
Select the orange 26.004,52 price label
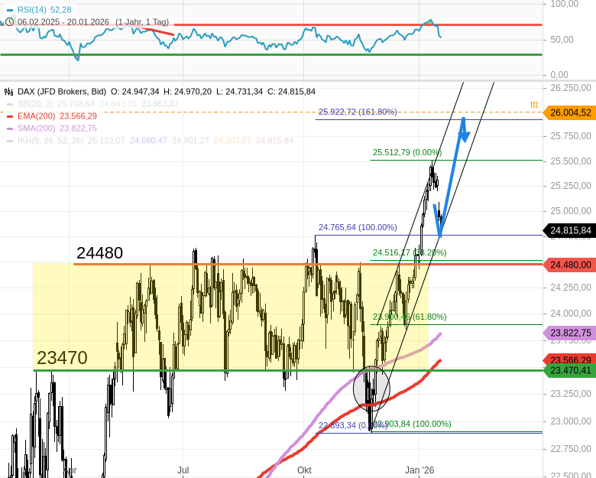click(x=569, y=112)
